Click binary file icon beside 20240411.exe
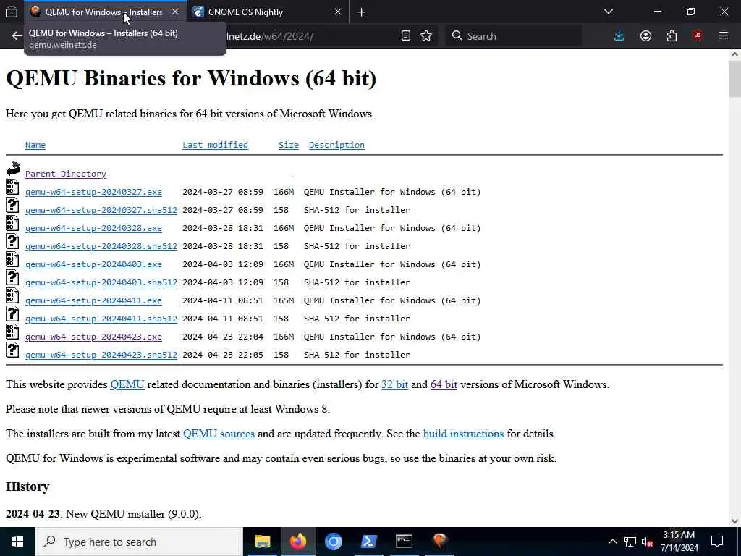Image resolution: width=741 pixels, height=556 pixels. coord(12,295)
